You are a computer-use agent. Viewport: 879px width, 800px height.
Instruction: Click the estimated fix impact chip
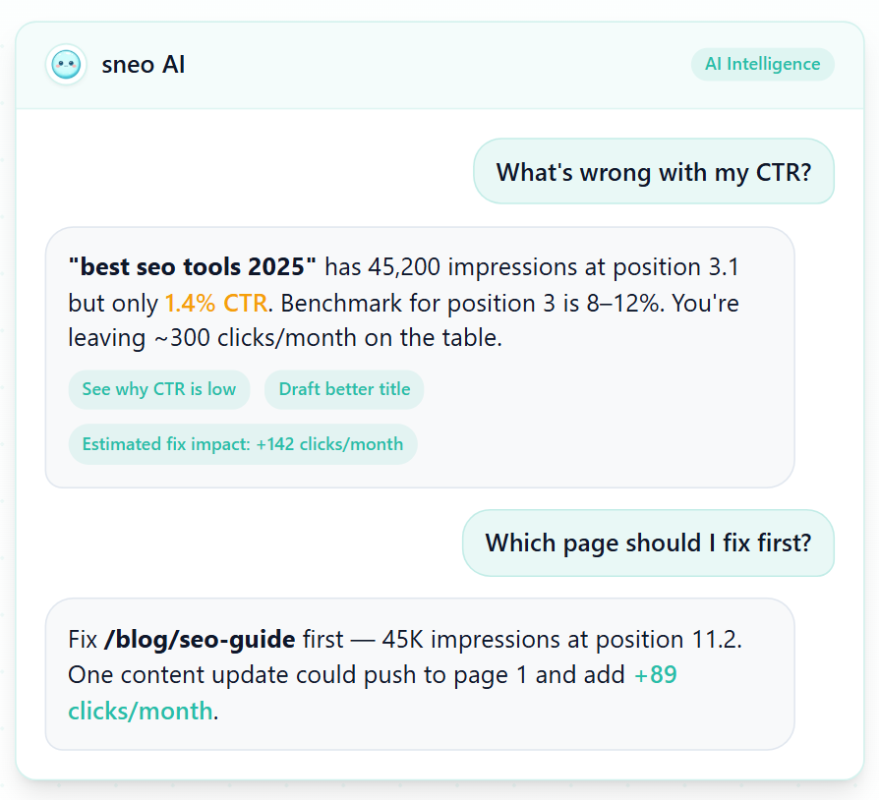pyautogui.click(x=243, y=444)
